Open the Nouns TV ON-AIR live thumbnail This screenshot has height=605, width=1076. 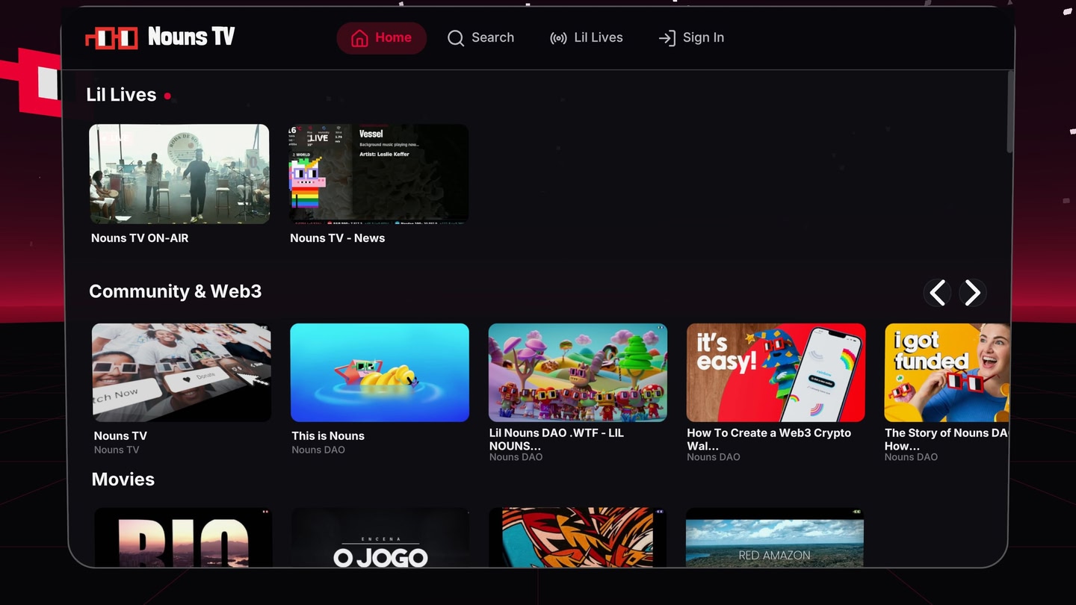(x=179, y=174)
